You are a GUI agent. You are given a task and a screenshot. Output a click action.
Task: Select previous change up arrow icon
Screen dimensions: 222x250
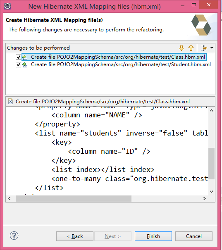coord(191,48)
